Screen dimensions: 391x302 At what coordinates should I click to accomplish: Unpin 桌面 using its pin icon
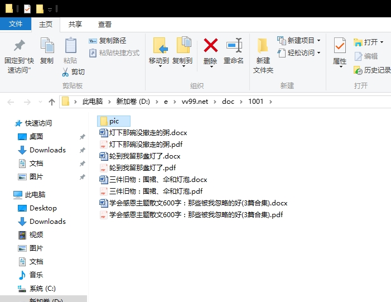click(83, 137)
